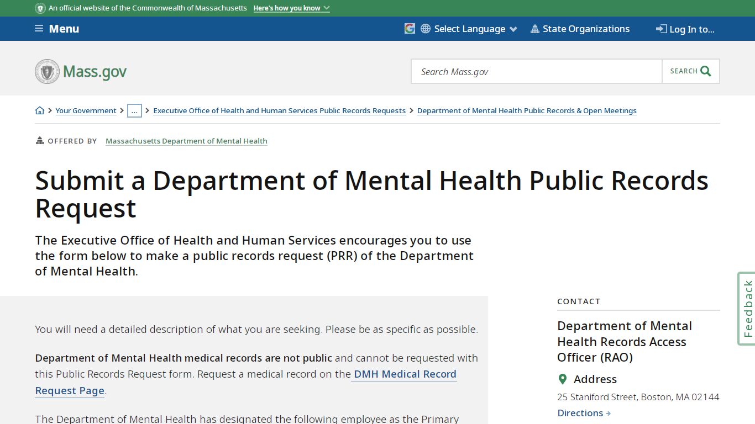Open EOHHS Public Records Requests breadcrumb

pos(279,110)
